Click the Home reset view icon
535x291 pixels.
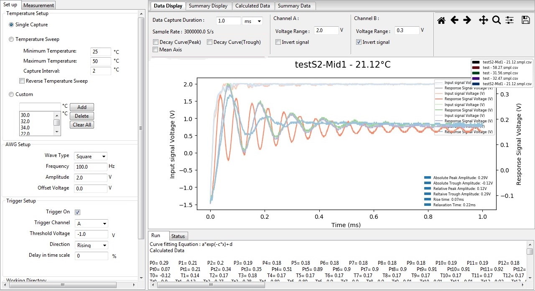441,20
